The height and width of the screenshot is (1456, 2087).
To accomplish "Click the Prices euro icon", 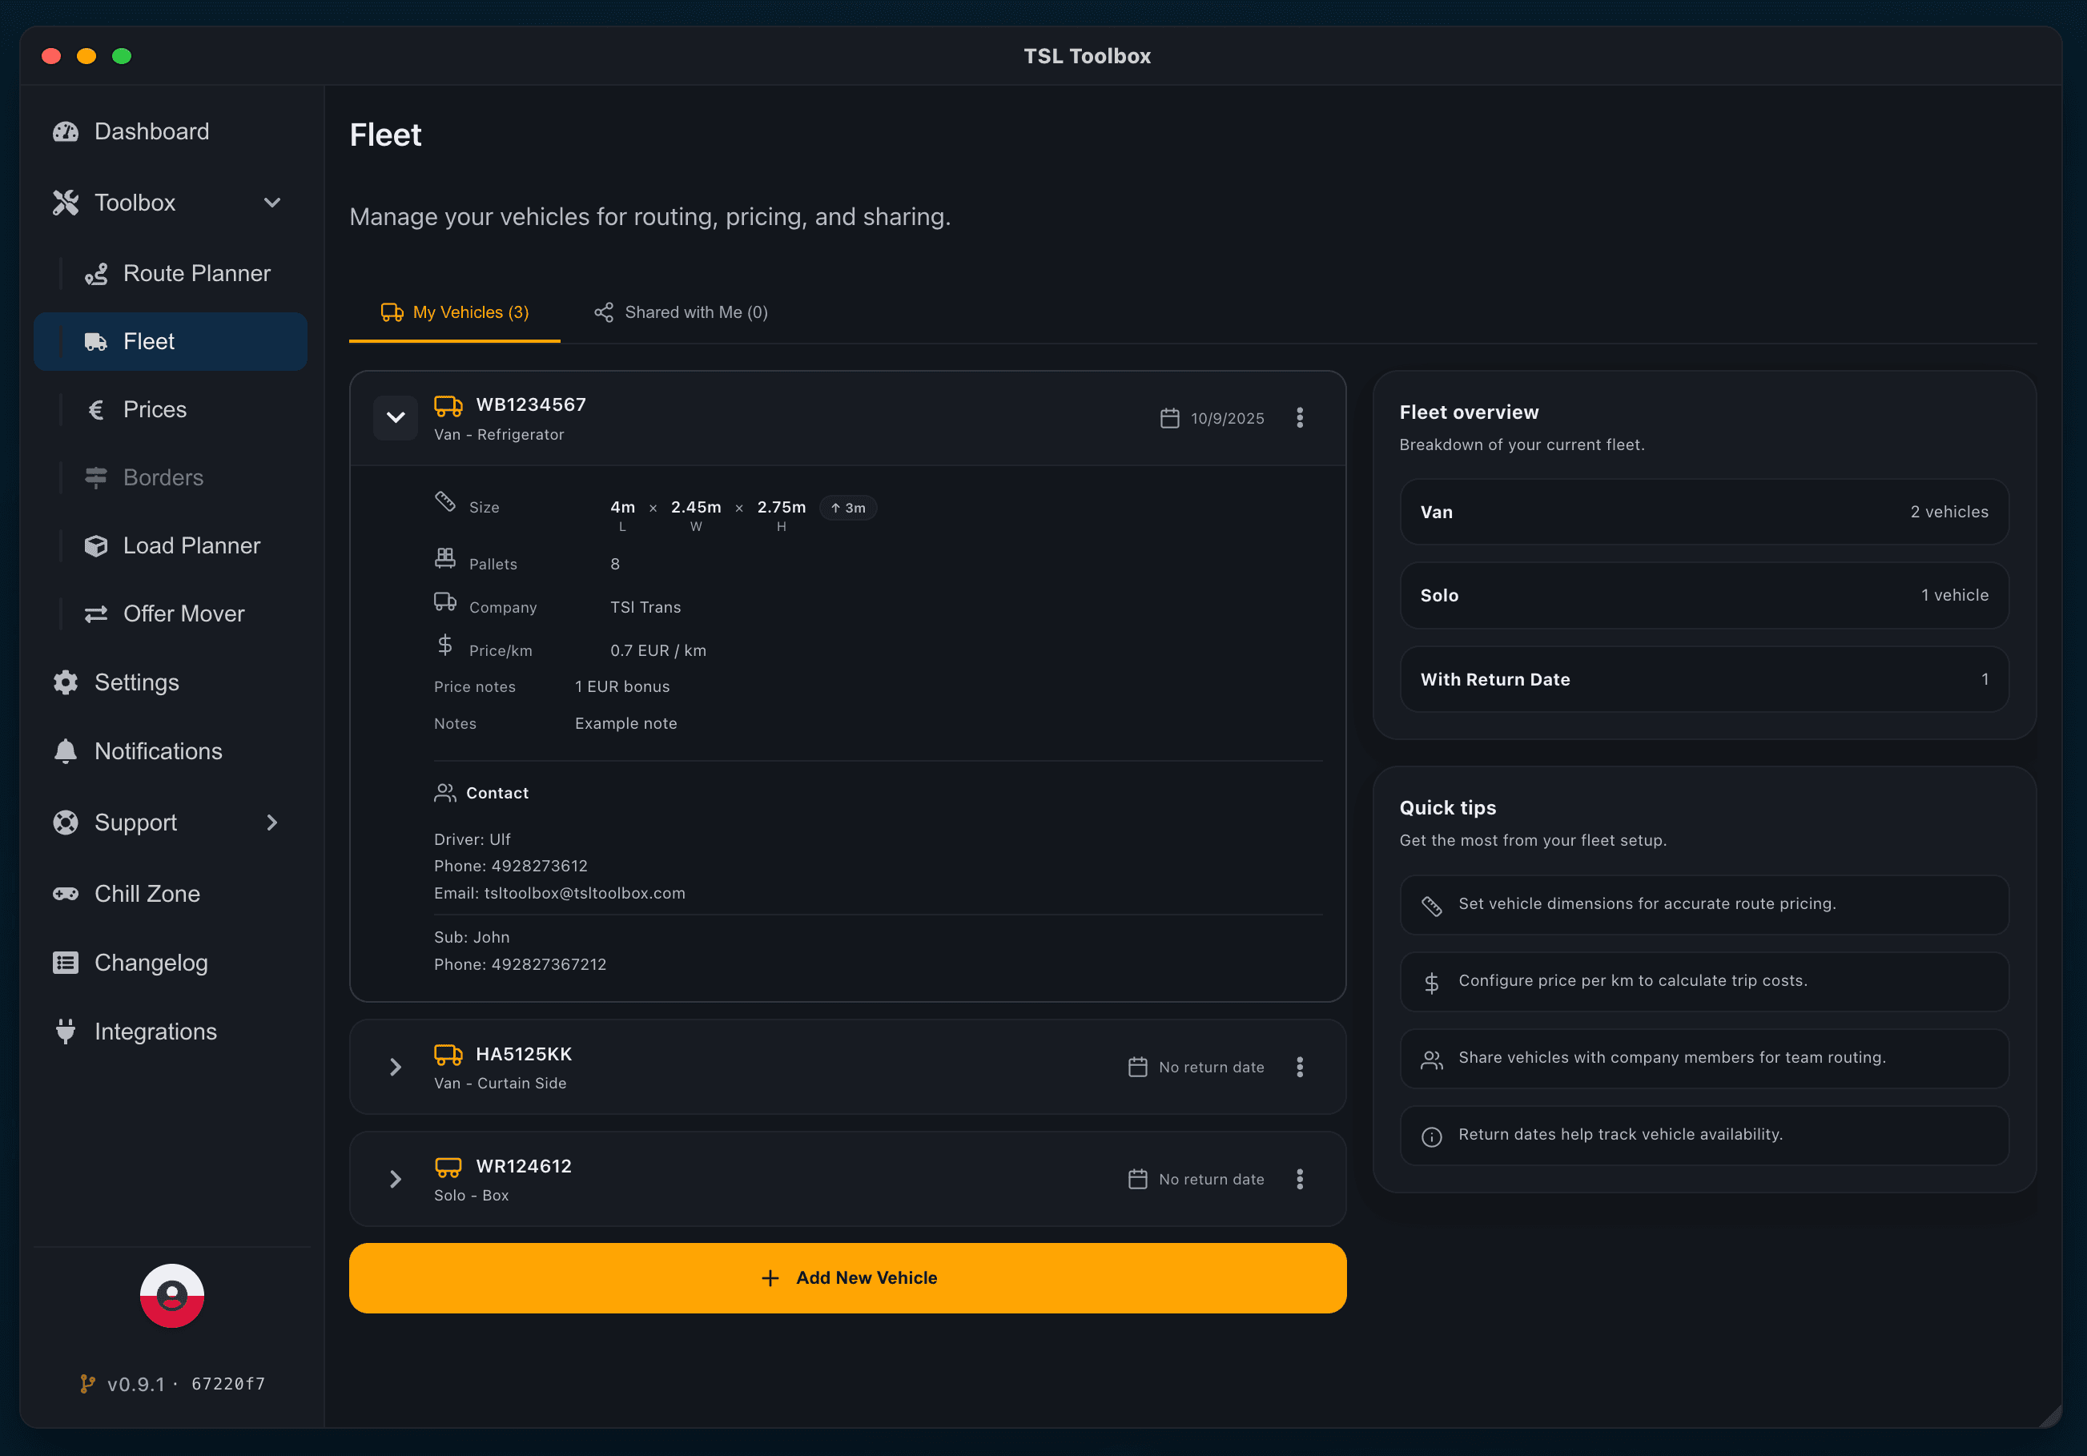I will click(95, 410).
